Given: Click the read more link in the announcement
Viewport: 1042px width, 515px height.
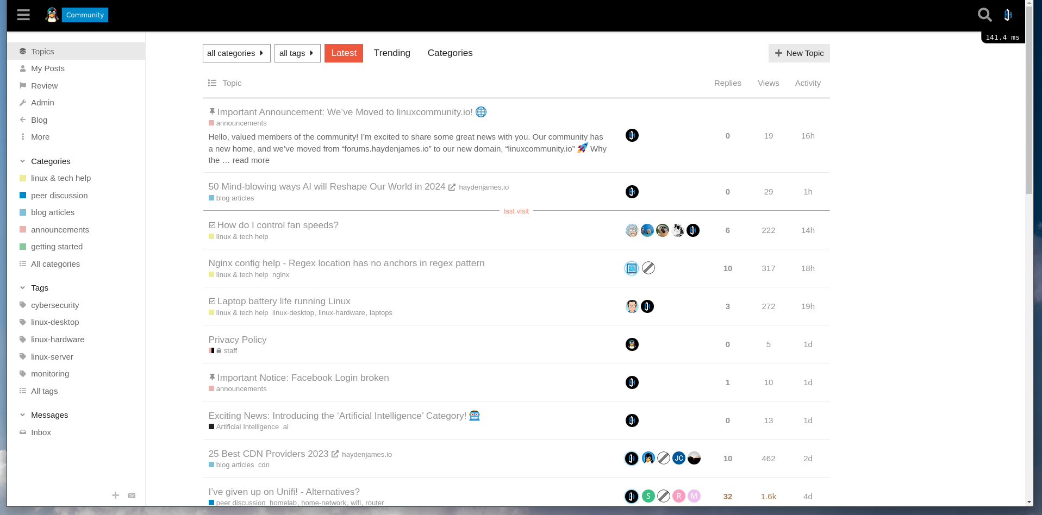Looking at the screenshot, I should tap(251, 160).
